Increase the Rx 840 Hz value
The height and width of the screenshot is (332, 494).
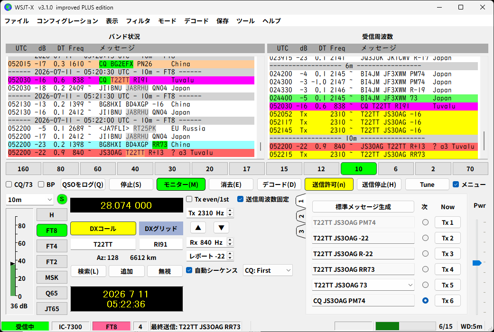230,240
